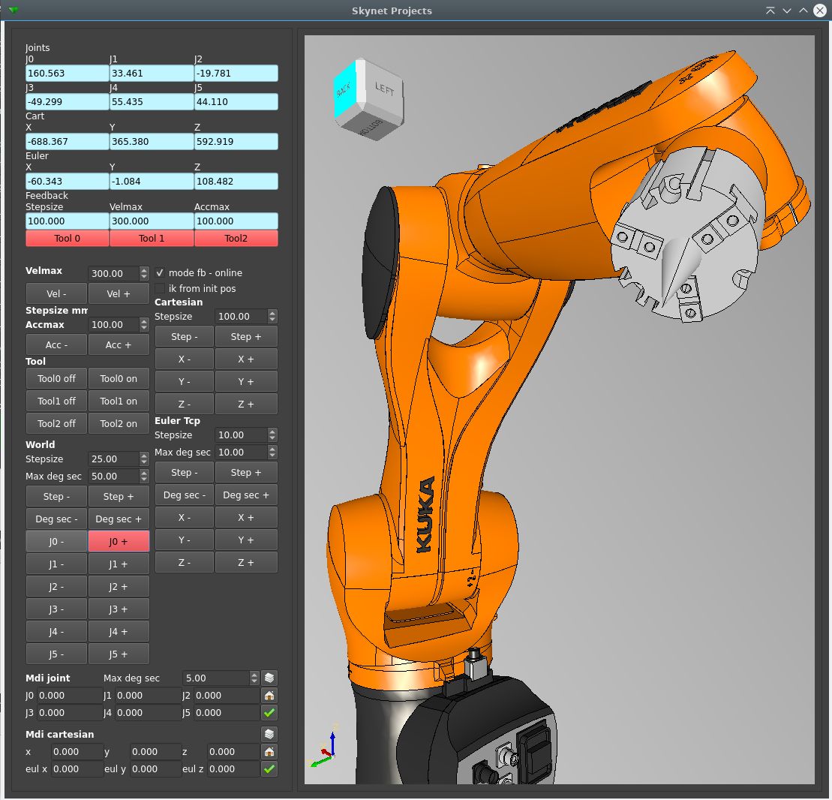Image resolution: width=832 pixels, height=800 pixels.
Task: Click the J4 - jog button
Action: coord(56,632)
